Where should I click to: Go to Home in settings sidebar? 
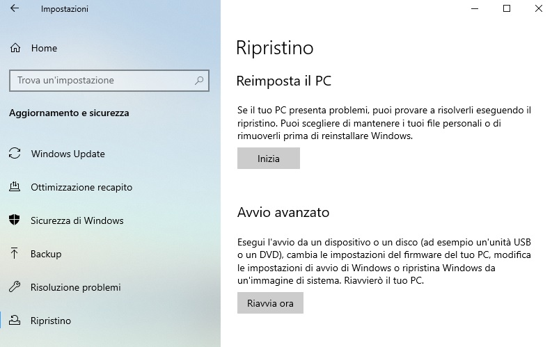pos(44,49)
